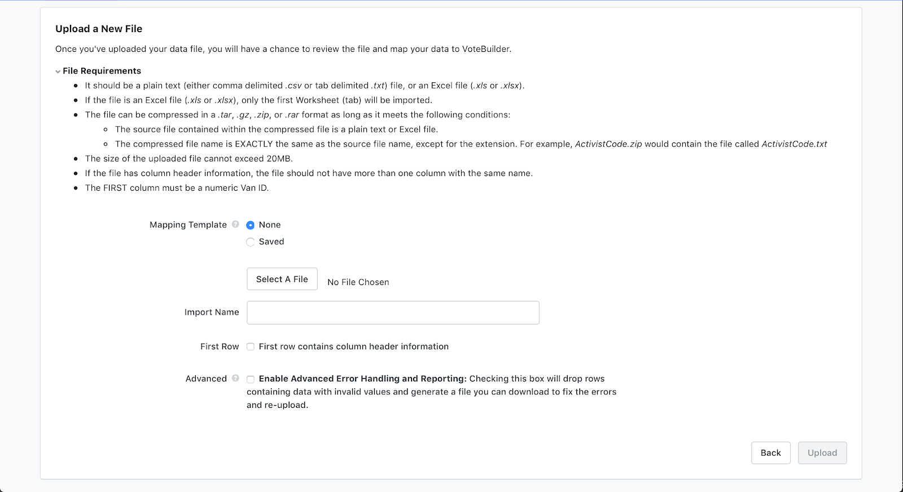
Task: Select the Saved mapping template option
Action: pyautogui.click(x=251, y=242)
